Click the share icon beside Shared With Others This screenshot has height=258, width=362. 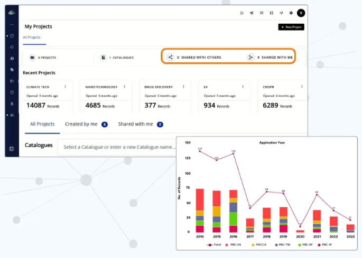170,57
